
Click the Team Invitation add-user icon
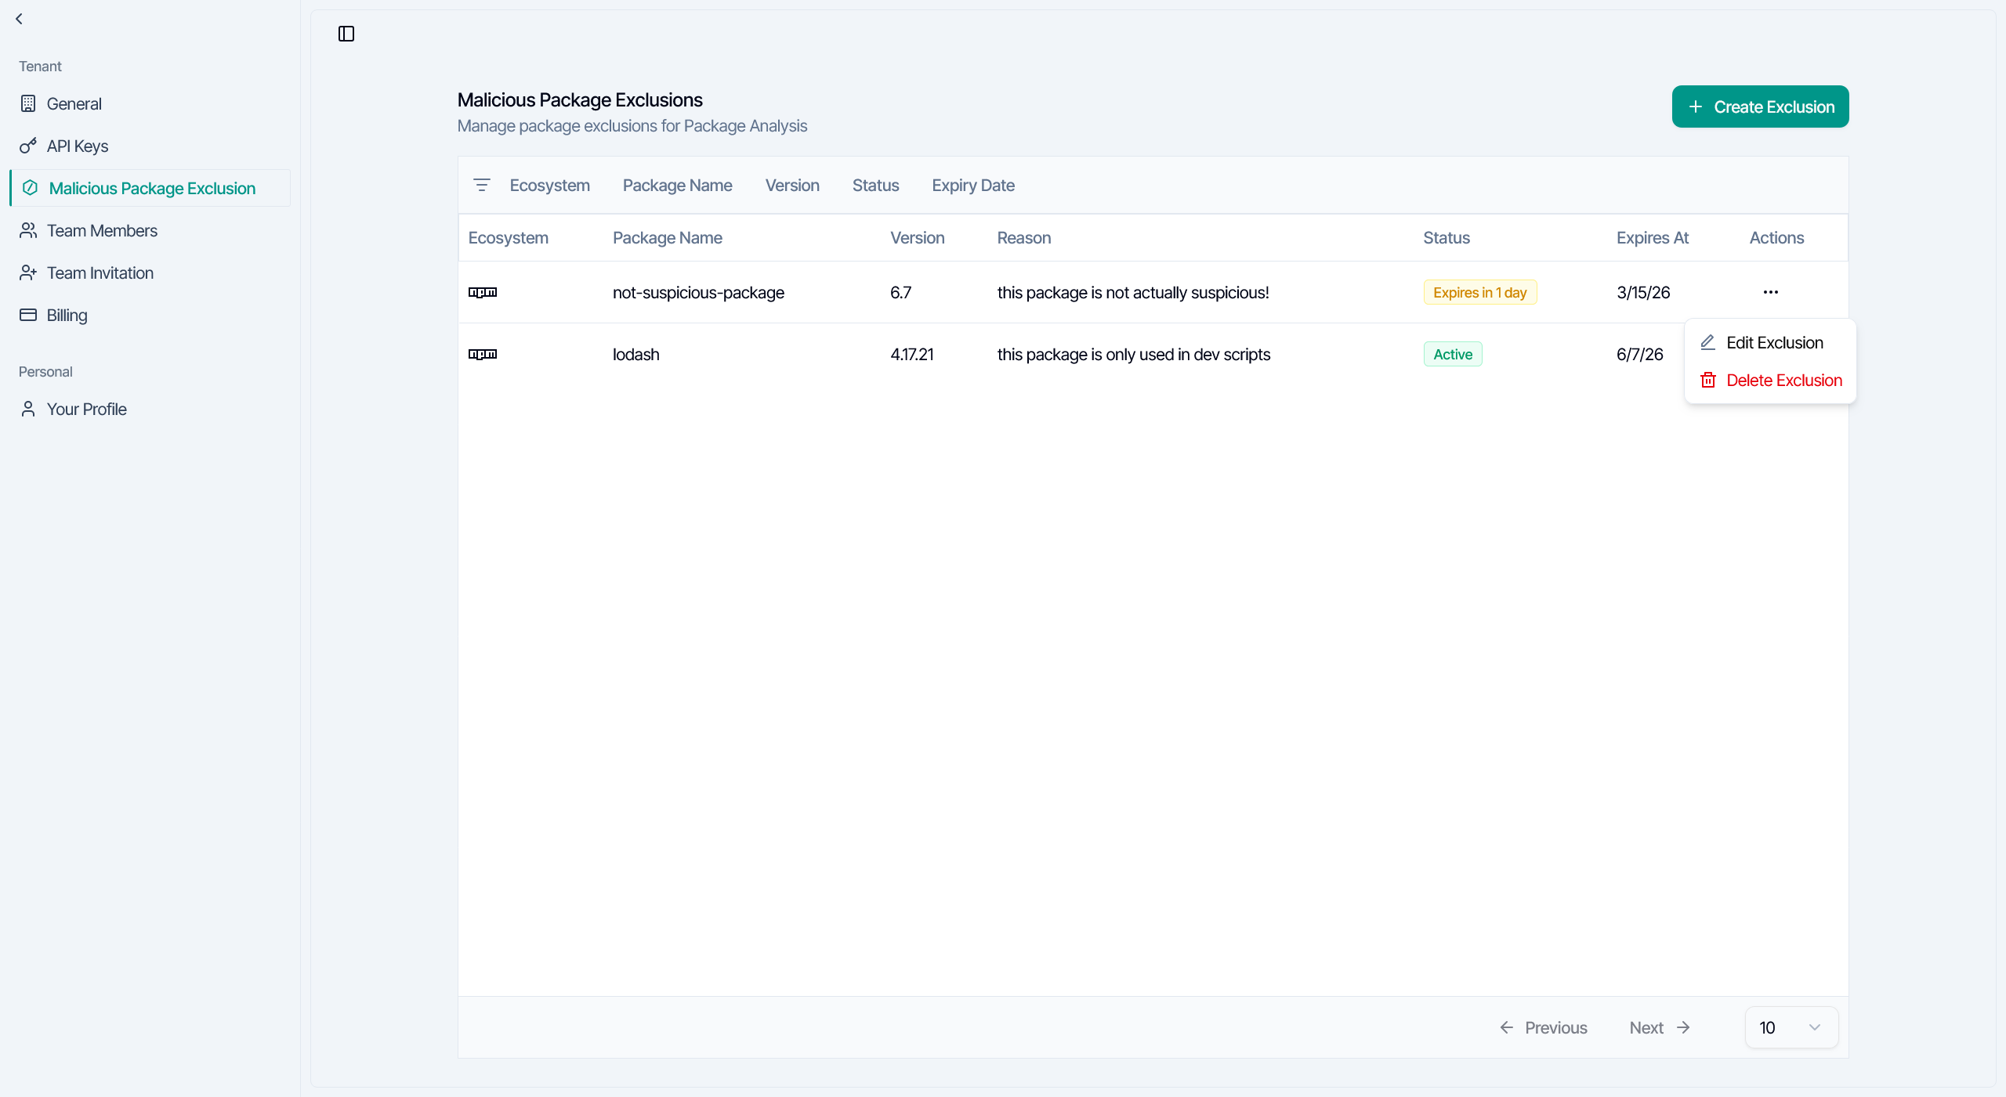pyautogui.click(x=28, y=272)
